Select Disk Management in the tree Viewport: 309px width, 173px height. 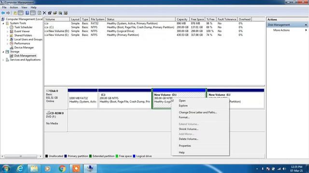25,56
